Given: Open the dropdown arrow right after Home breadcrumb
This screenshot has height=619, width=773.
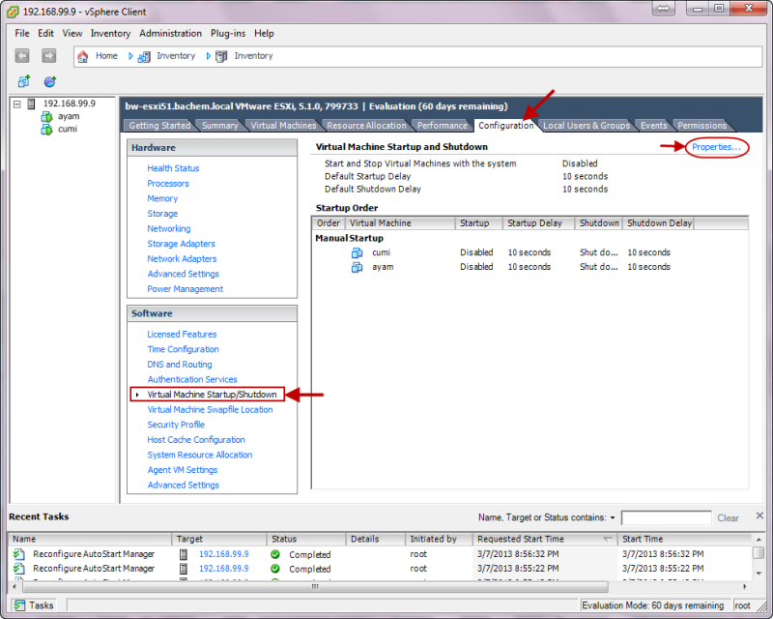Looking at the screenshot, I should tap(130, 56).
